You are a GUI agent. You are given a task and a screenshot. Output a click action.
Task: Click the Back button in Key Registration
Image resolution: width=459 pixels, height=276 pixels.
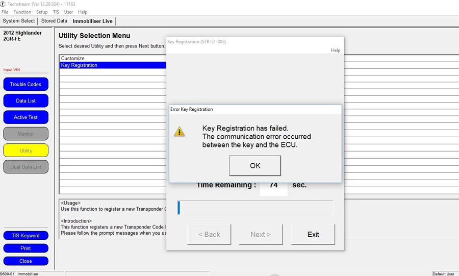click(x=209, y=235)
